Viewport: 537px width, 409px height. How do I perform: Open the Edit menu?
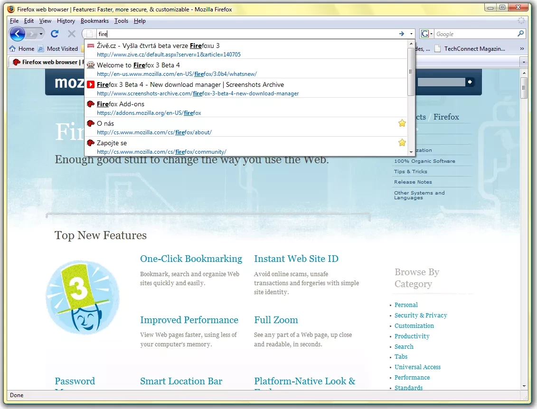29,21
